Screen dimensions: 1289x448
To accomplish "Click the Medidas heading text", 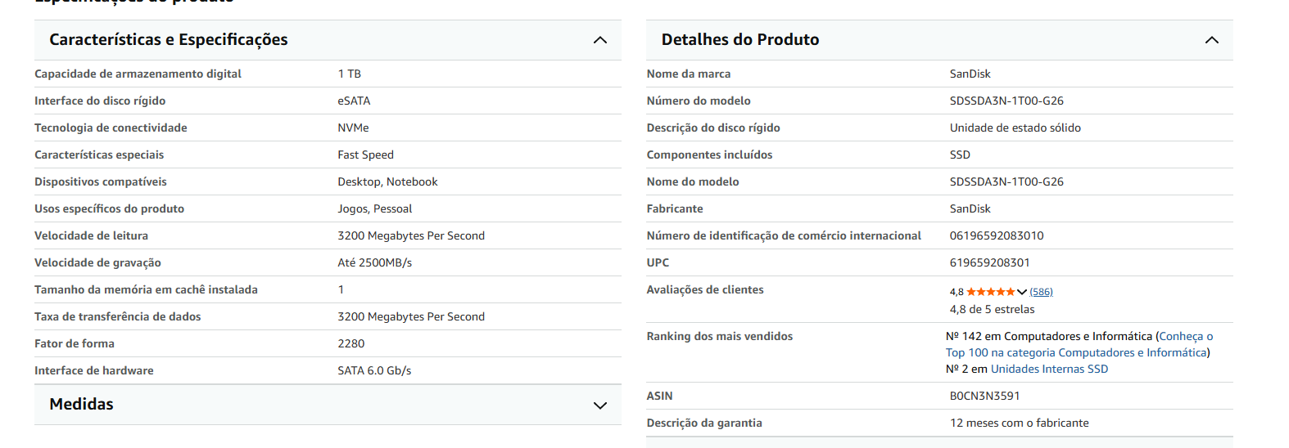I will pos(81,405).
